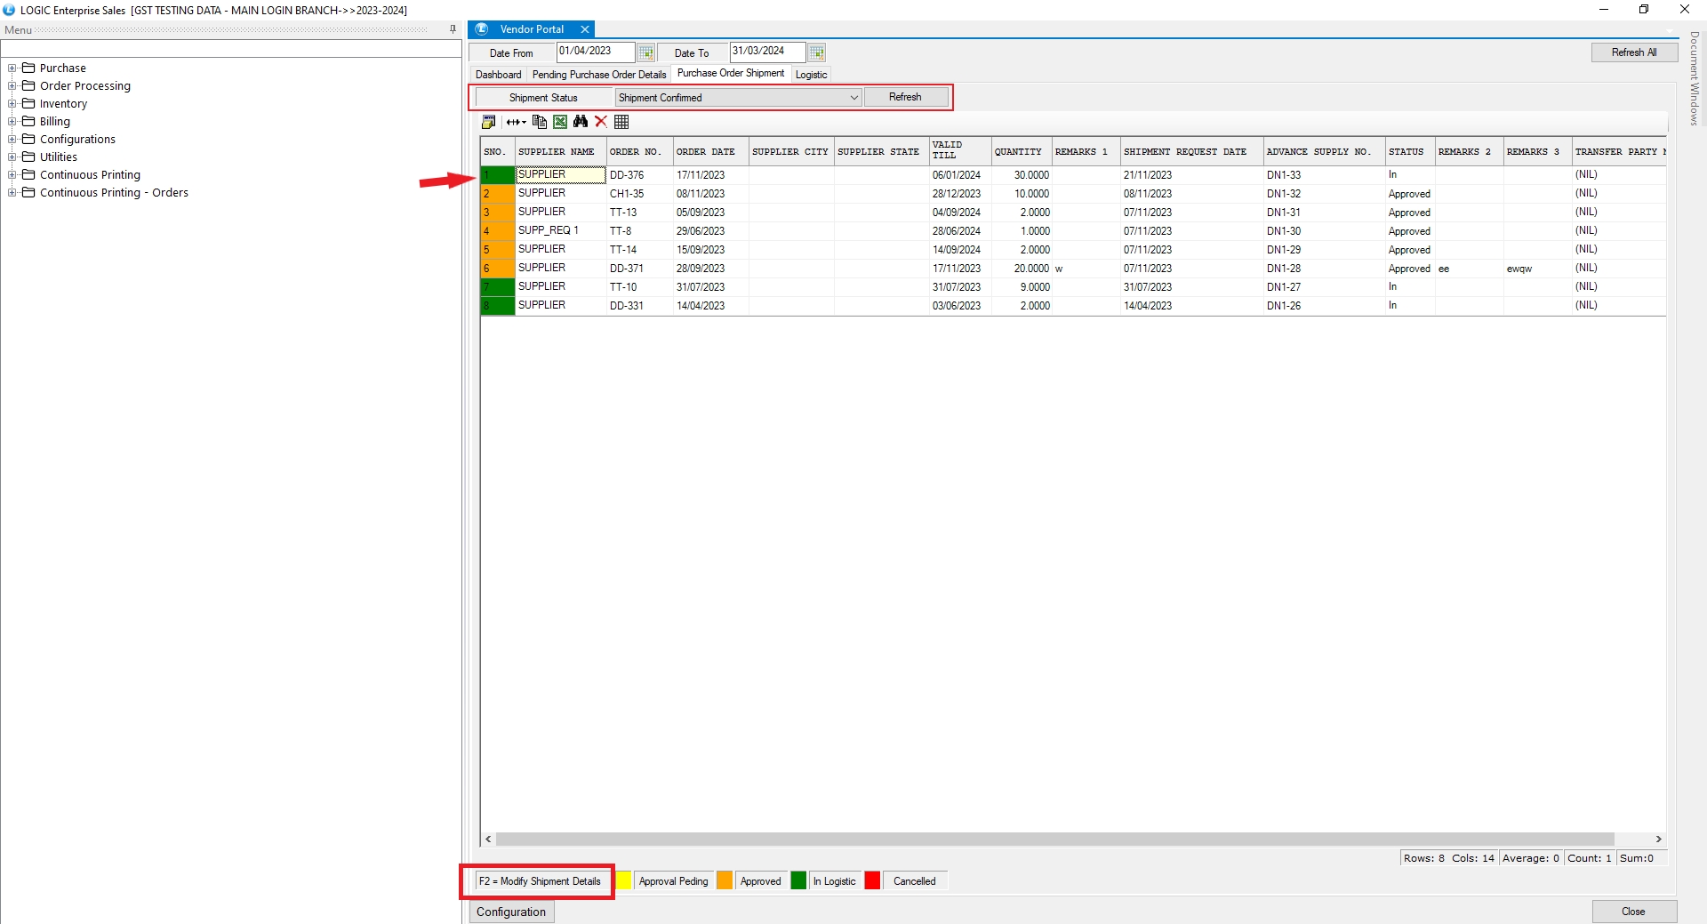
Task: Open the Date From calendar picker
Action: click(x=646, y=52)
